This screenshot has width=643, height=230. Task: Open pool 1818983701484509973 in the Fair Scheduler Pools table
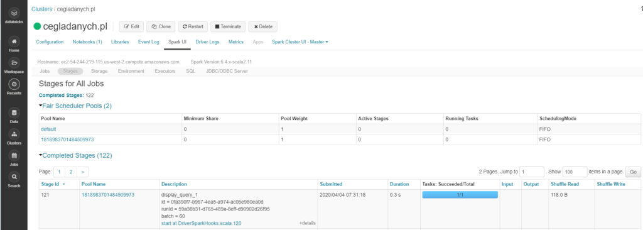pyautogui.click(x=67, y=140)
